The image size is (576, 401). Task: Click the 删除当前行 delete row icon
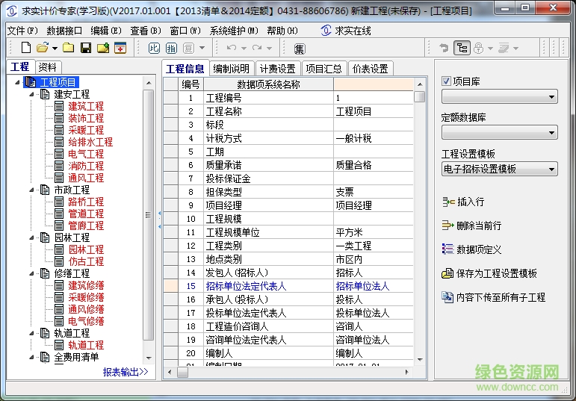click(x=448, y=226)
